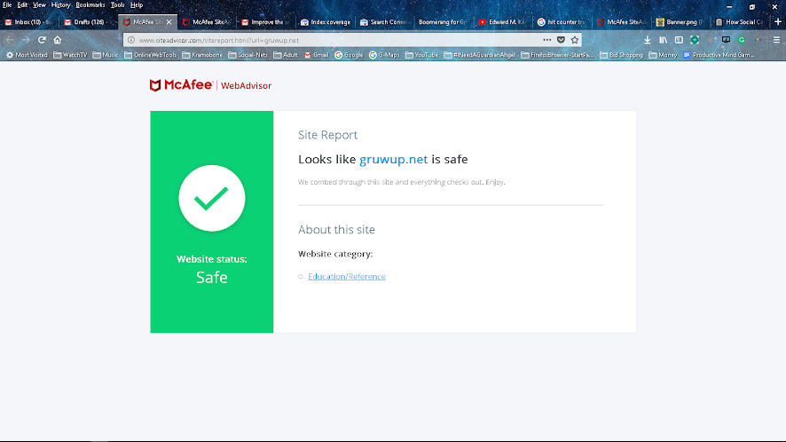Switch to the How Social tab
Viewport: 786px width, 442px height.
point(738,22)
